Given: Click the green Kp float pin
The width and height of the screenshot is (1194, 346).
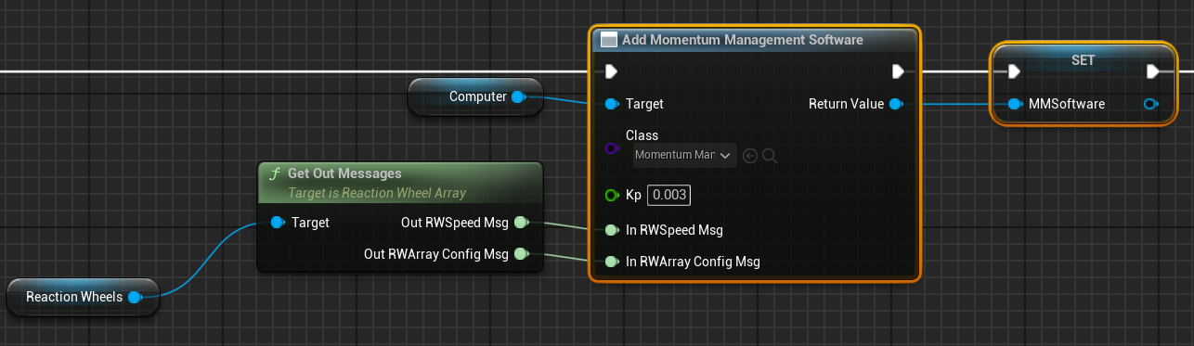Looking at the screenshot, I should point(611,196).
